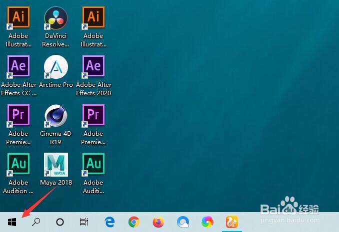Select the Adobe After Effects 2020 shortcut
This screenshot has width=339, height=232.
pos(93,75)
